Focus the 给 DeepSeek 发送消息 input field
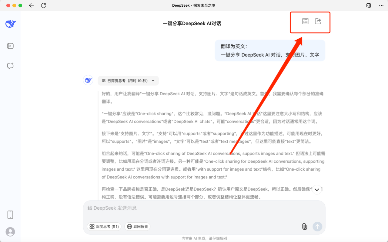This screenshot has width=388, height=242. [204, 208]
